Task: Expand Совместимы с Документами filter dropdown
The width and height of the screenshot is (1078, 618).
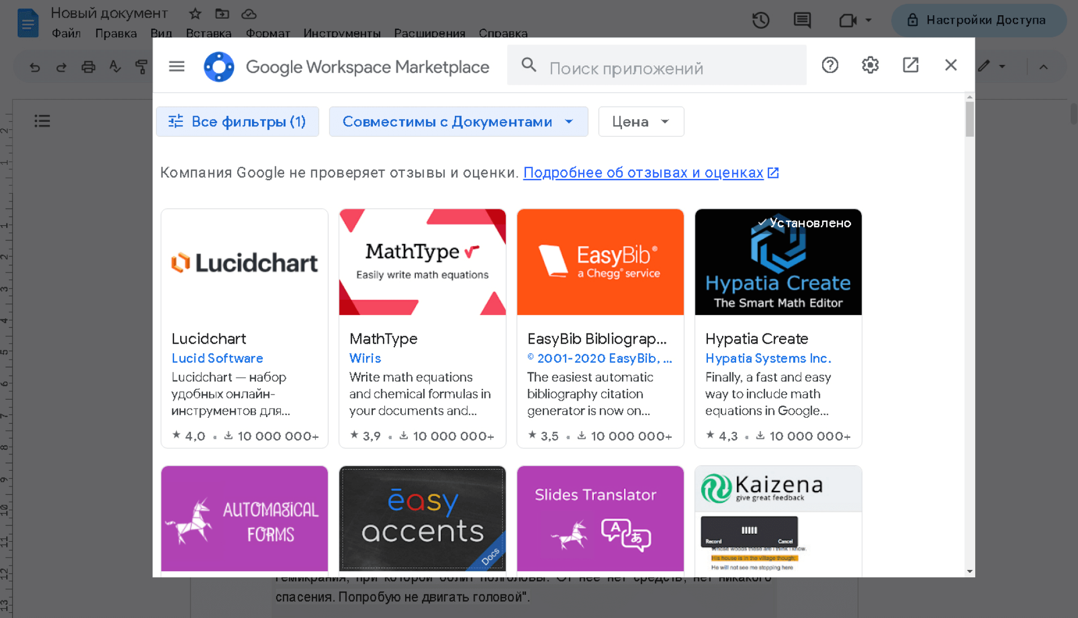Action: click(458, 122)
